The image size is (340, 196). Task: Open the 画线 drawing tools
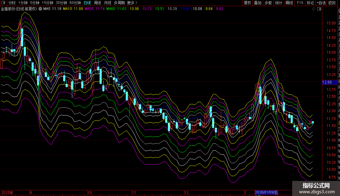tap(289, 3)
